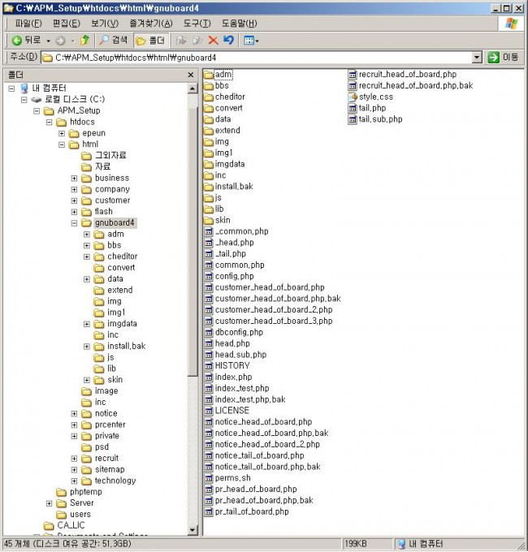The width and height of the screenshot is (528, 552).
Task: Select style.css file icon
Action: [x=353, y=97]
